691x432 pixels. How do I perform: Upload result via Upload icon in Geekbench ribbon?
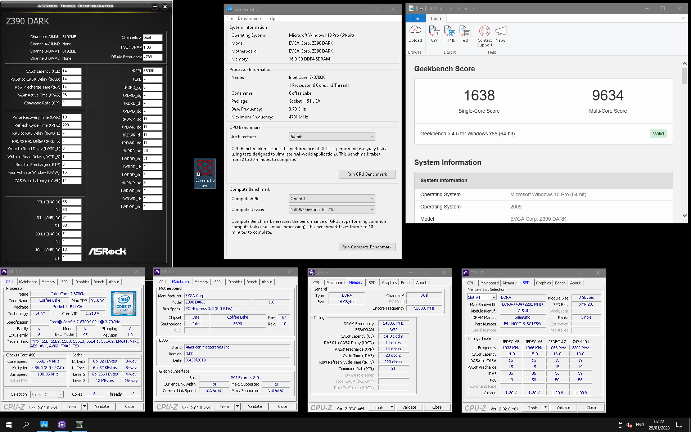tap(415, 34)
